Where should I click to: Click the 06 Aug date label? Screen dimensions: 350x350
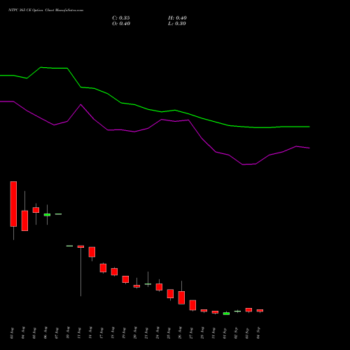[x=45, y=333]
